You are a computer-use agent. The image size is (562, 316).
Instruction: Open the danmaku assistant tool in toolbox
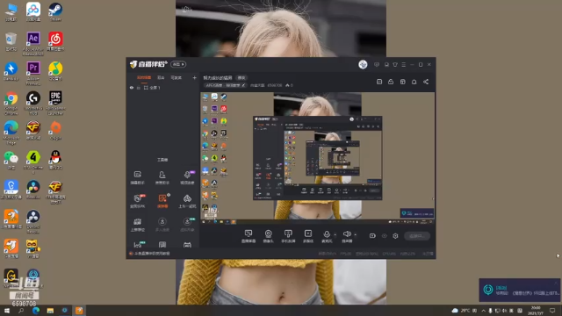pos(137,177)
